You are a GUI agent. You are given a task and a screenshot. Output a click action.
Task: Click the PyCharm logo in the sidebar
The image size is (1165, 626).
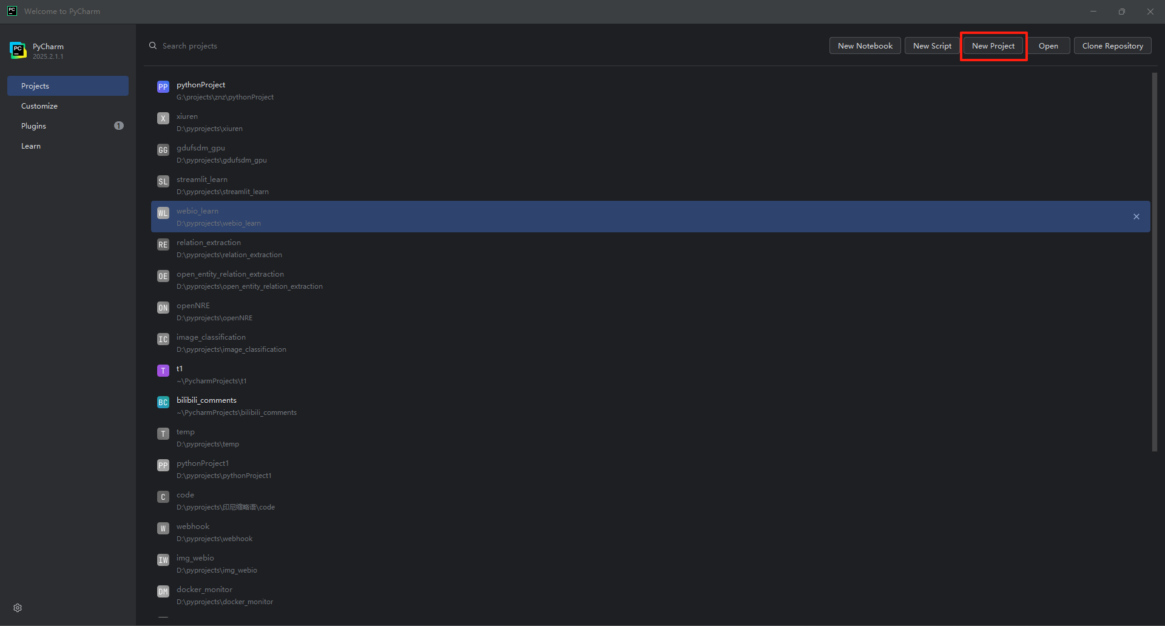pos(18,50)
